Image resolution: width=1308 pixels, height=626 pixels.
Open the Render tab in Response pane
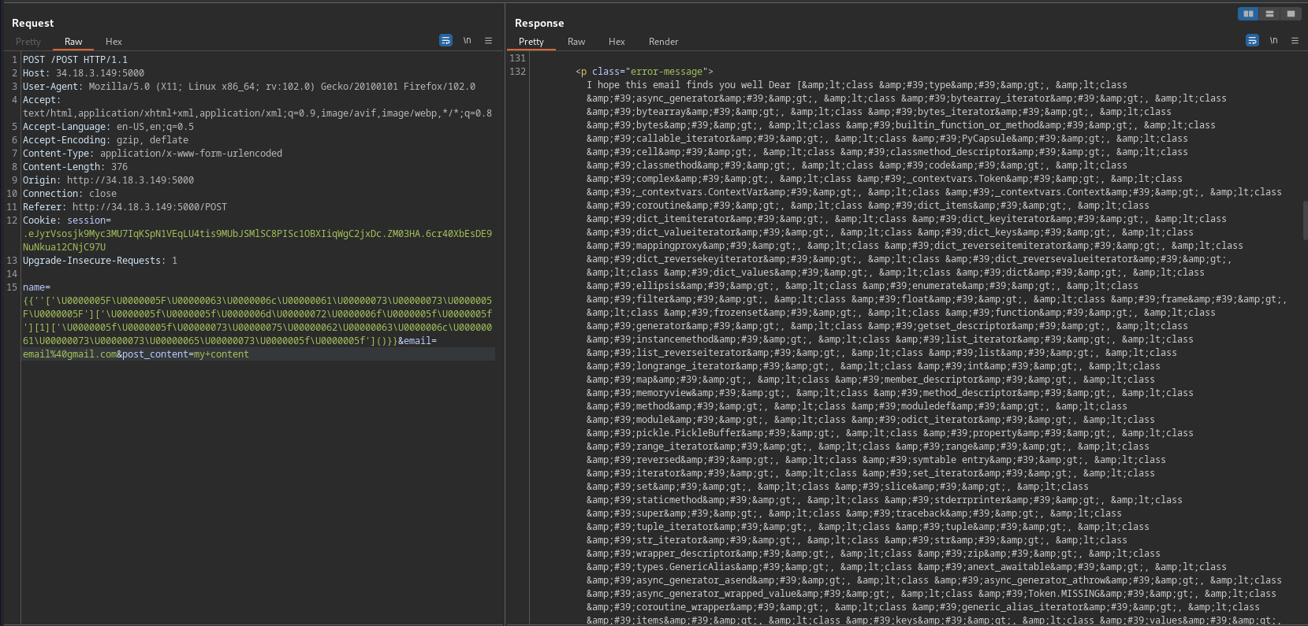(663, 42)
